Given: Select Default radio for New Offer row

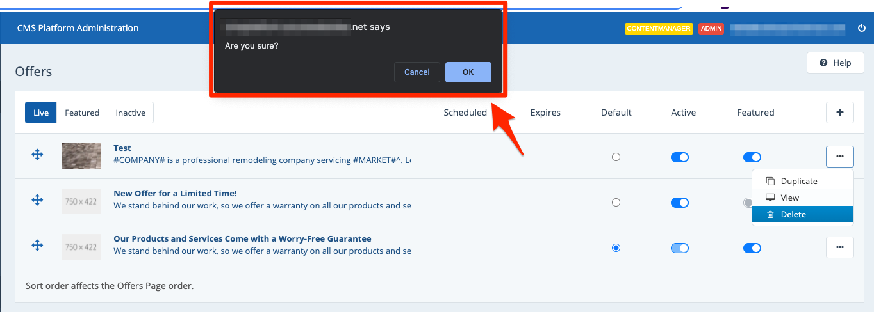Looking at the screenshot, I should click(616, 203).
